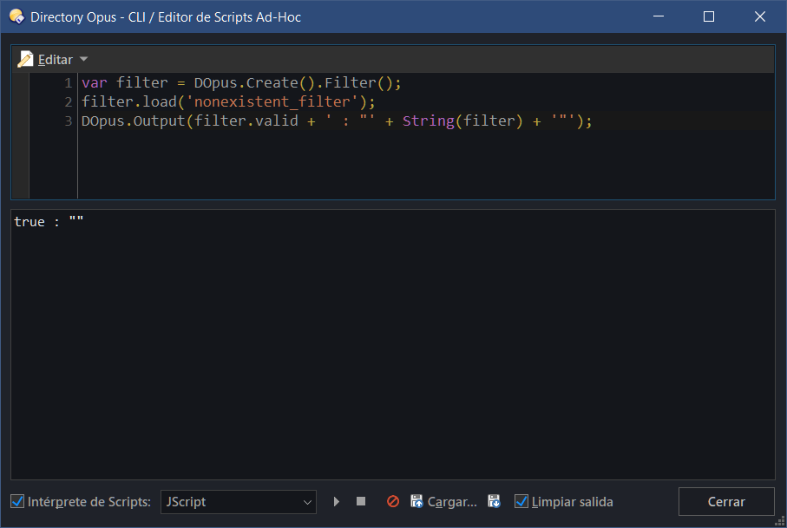The width and height of the screenshot is (787, 528).
Task: Click line 2 with filter.load call
Action: click(228, 101)
